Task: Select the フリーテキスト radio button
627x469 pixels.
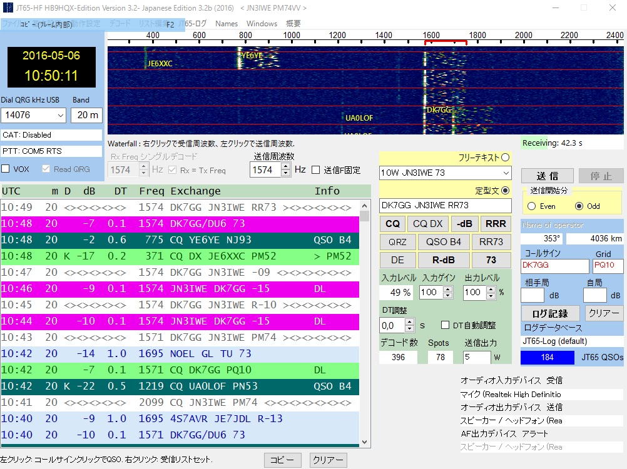Action: (506, 158)
